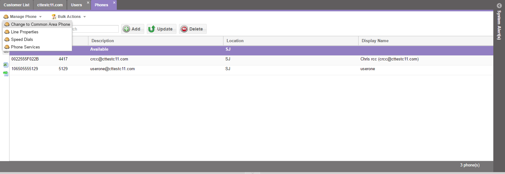
Task: Click the Add phone button
Action: pyautogui.click(x=133, y=29)
